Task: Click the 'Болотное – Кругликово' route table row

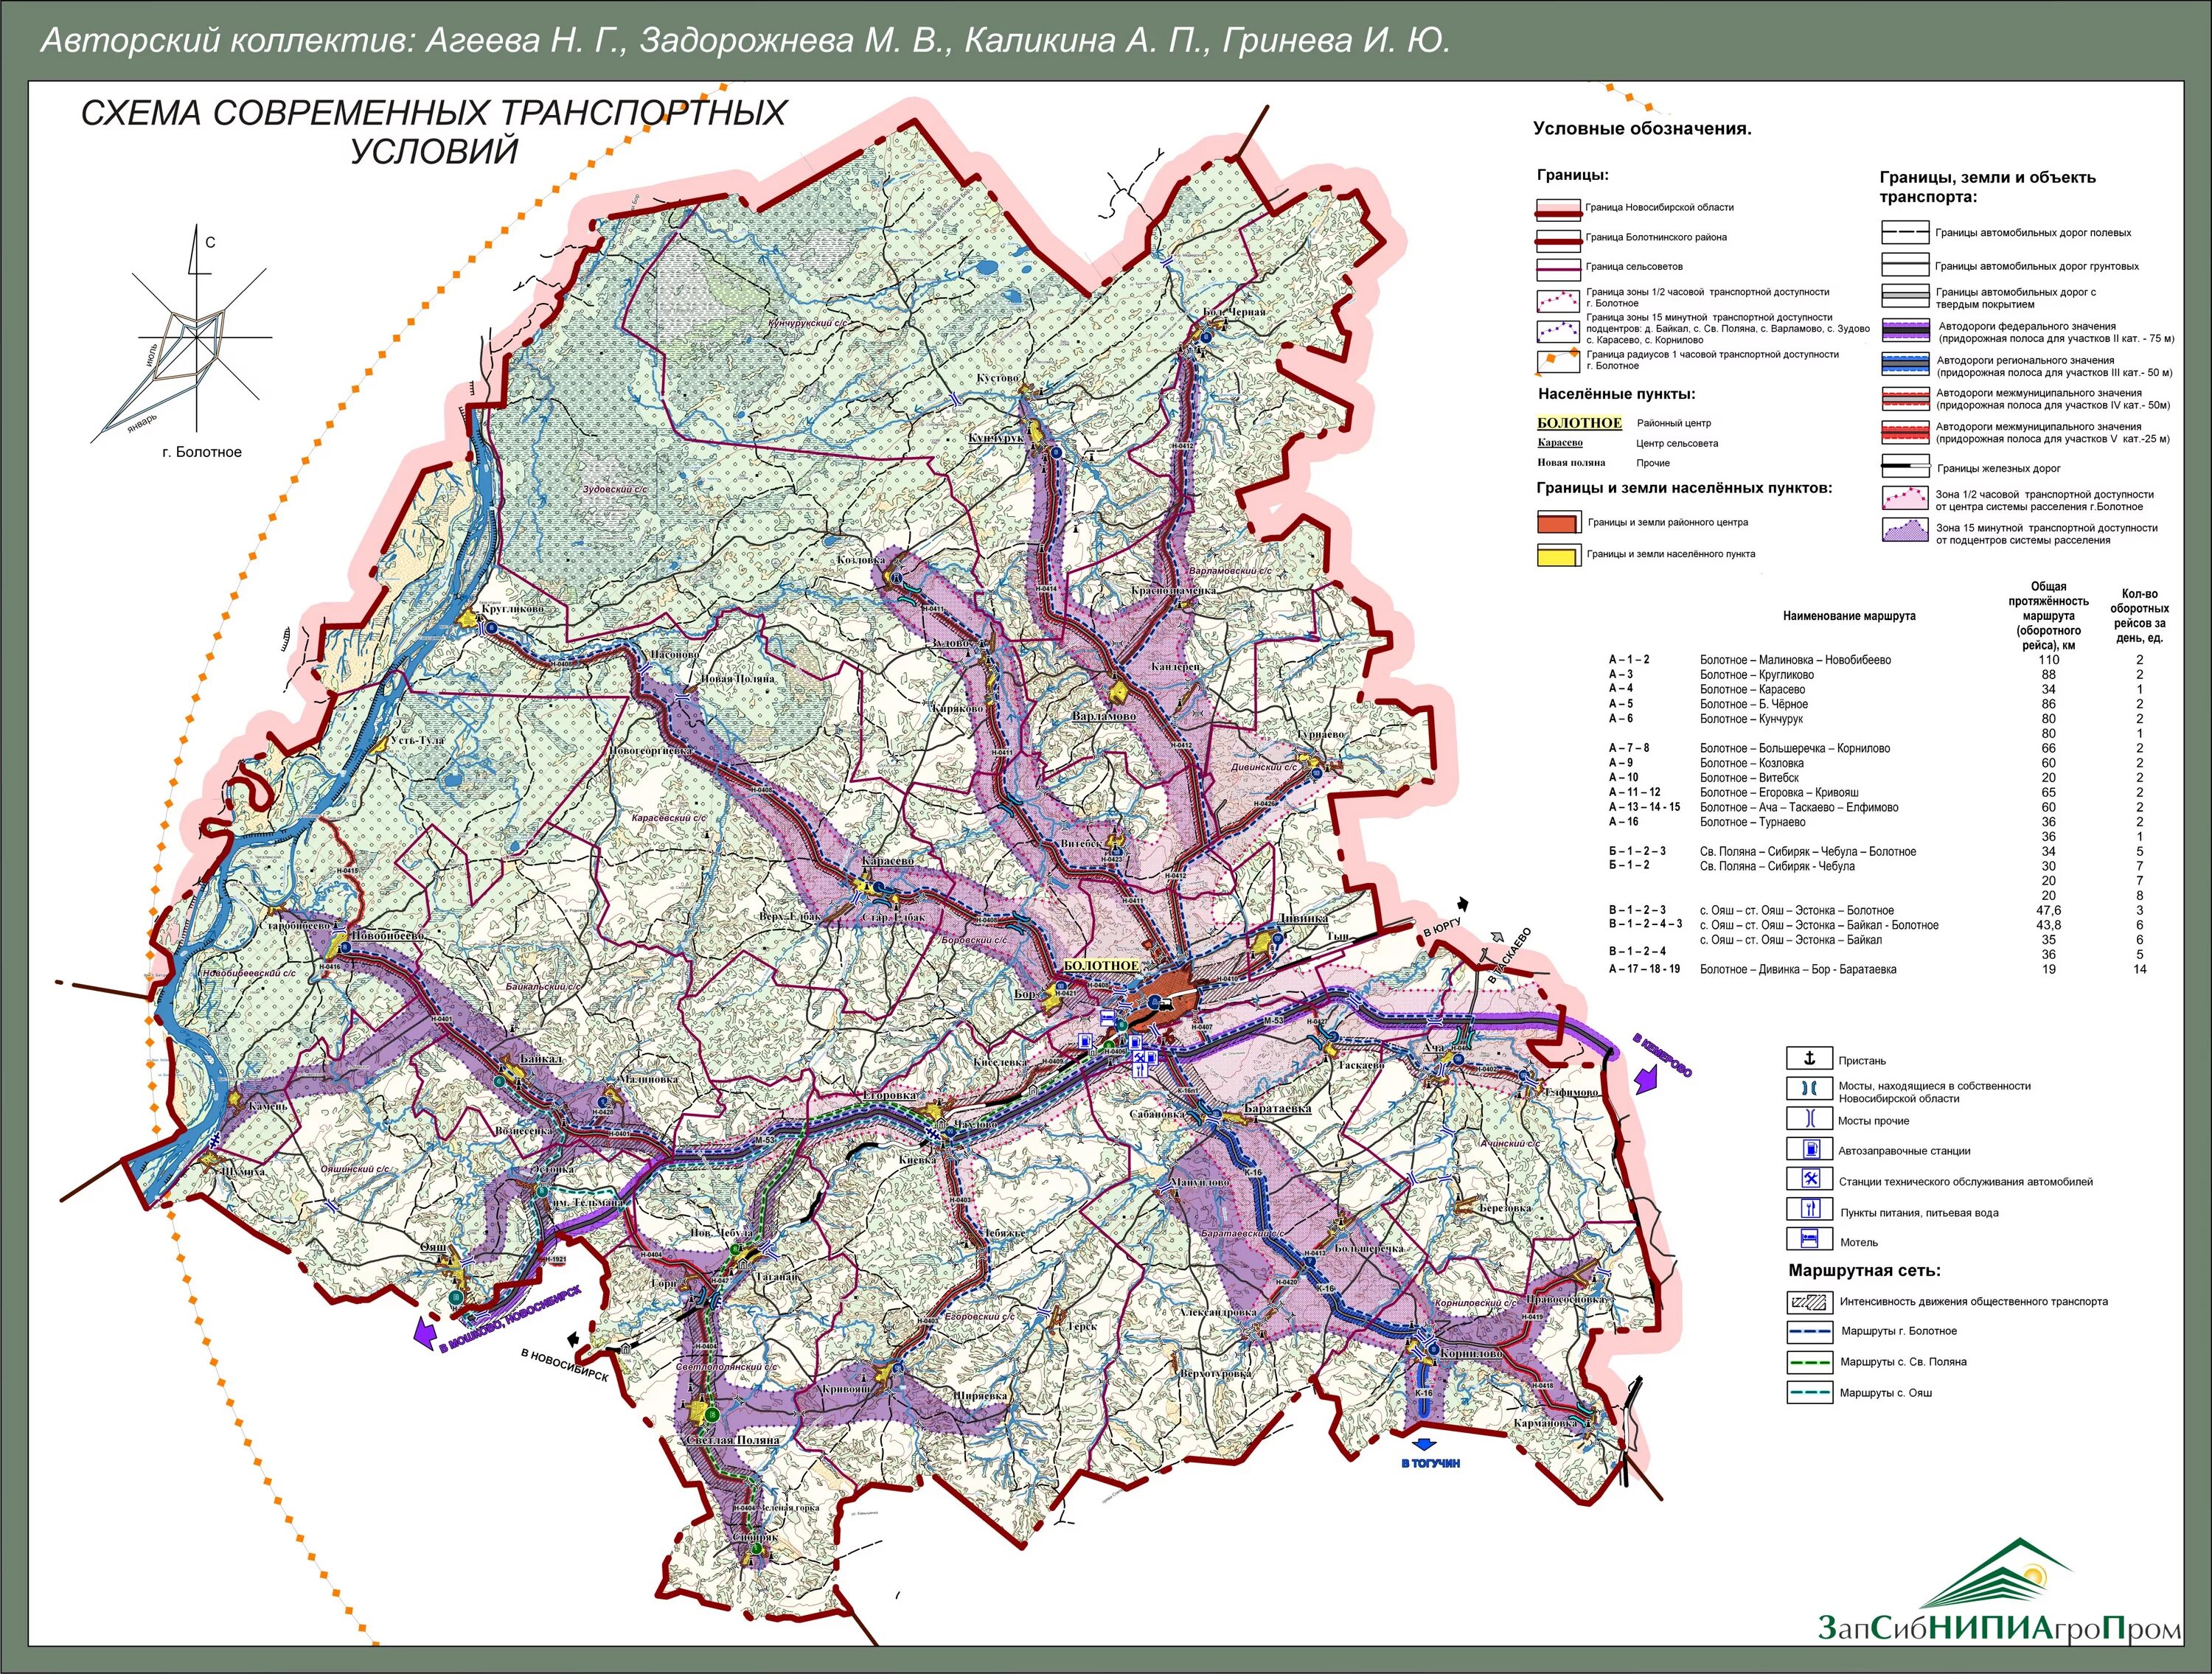Action: click(1756, 675)
